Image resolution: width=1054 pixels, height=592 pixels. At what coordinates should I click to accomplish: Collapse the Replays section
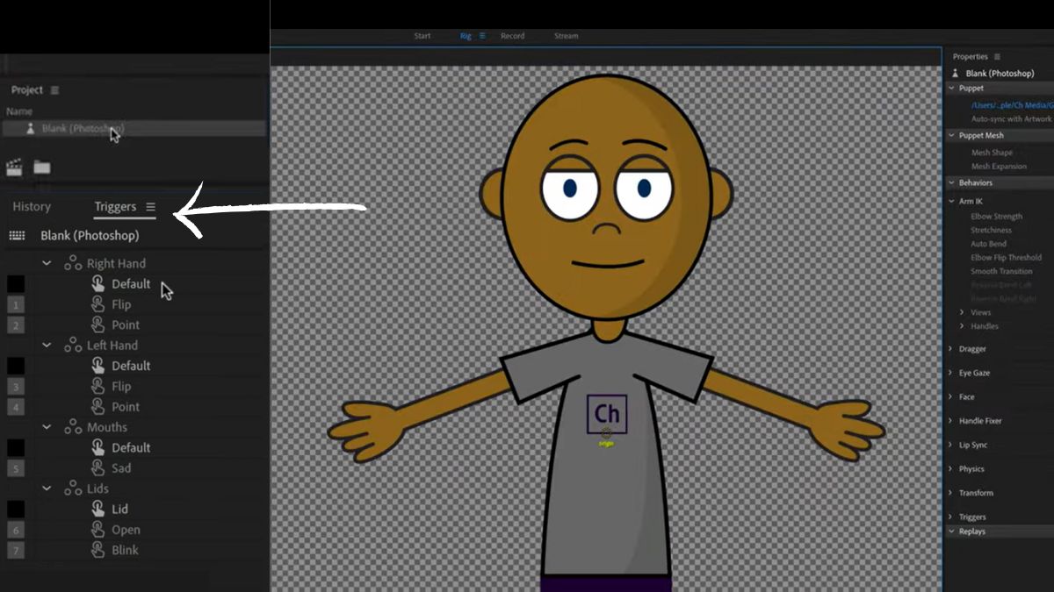[x=952, y=531]
